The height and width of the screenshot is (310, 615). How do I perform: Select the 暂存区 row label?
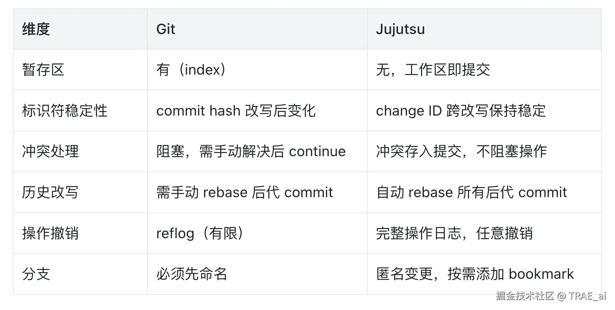click(43, 70)
